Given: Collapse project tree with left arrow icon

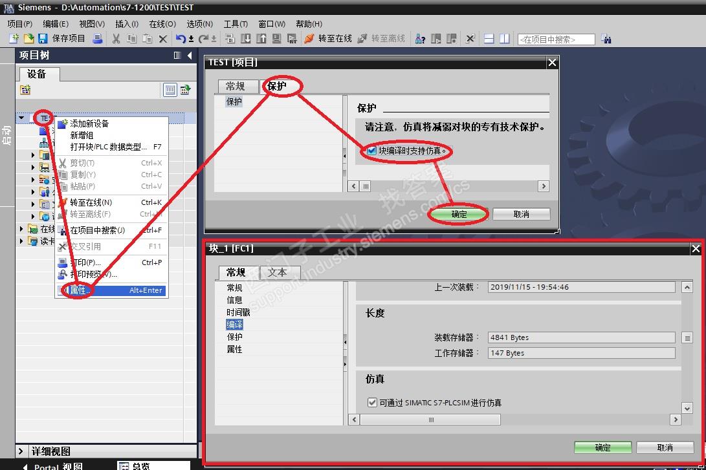Looking at the screenshot, I should click(190, 56).
